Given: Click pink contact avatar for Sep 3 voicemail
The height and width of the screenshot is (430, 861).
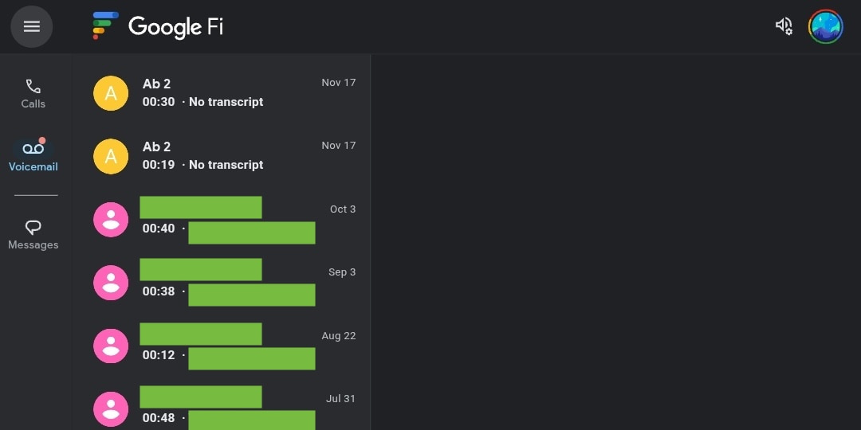Looking at the screenshot, I should 111,283.
